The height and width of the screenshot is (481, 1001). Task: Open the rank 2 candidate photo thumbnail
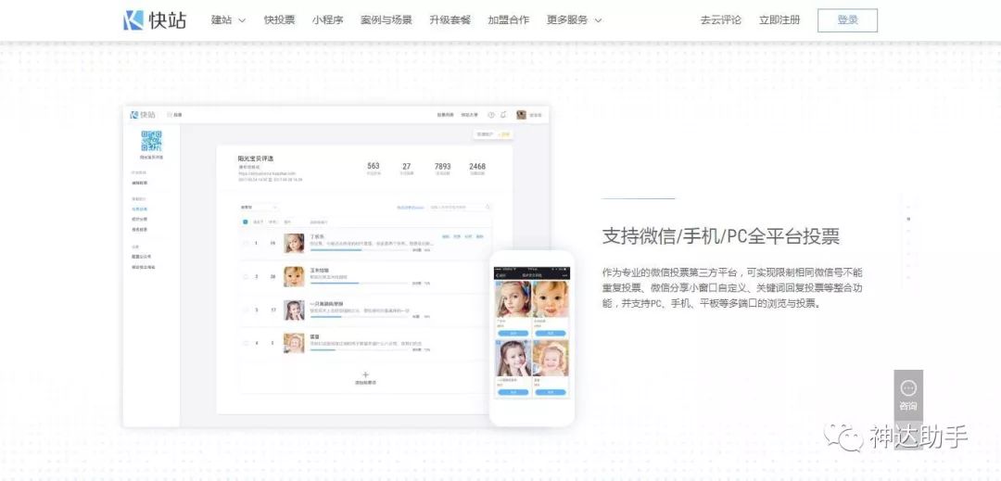pyautogui.click(x=294, y=277)
